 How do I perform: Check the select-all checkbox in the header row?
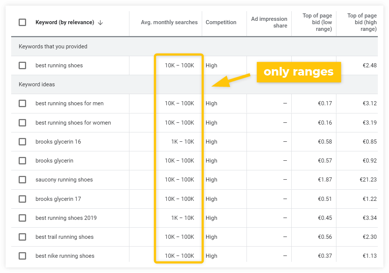[22, 22]
